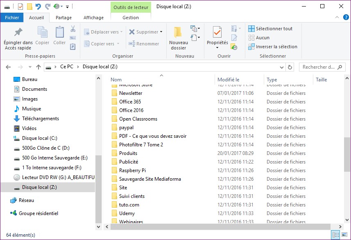Sort files by the Modifié le column
The image size is (351, 240).
coord(229,80)
